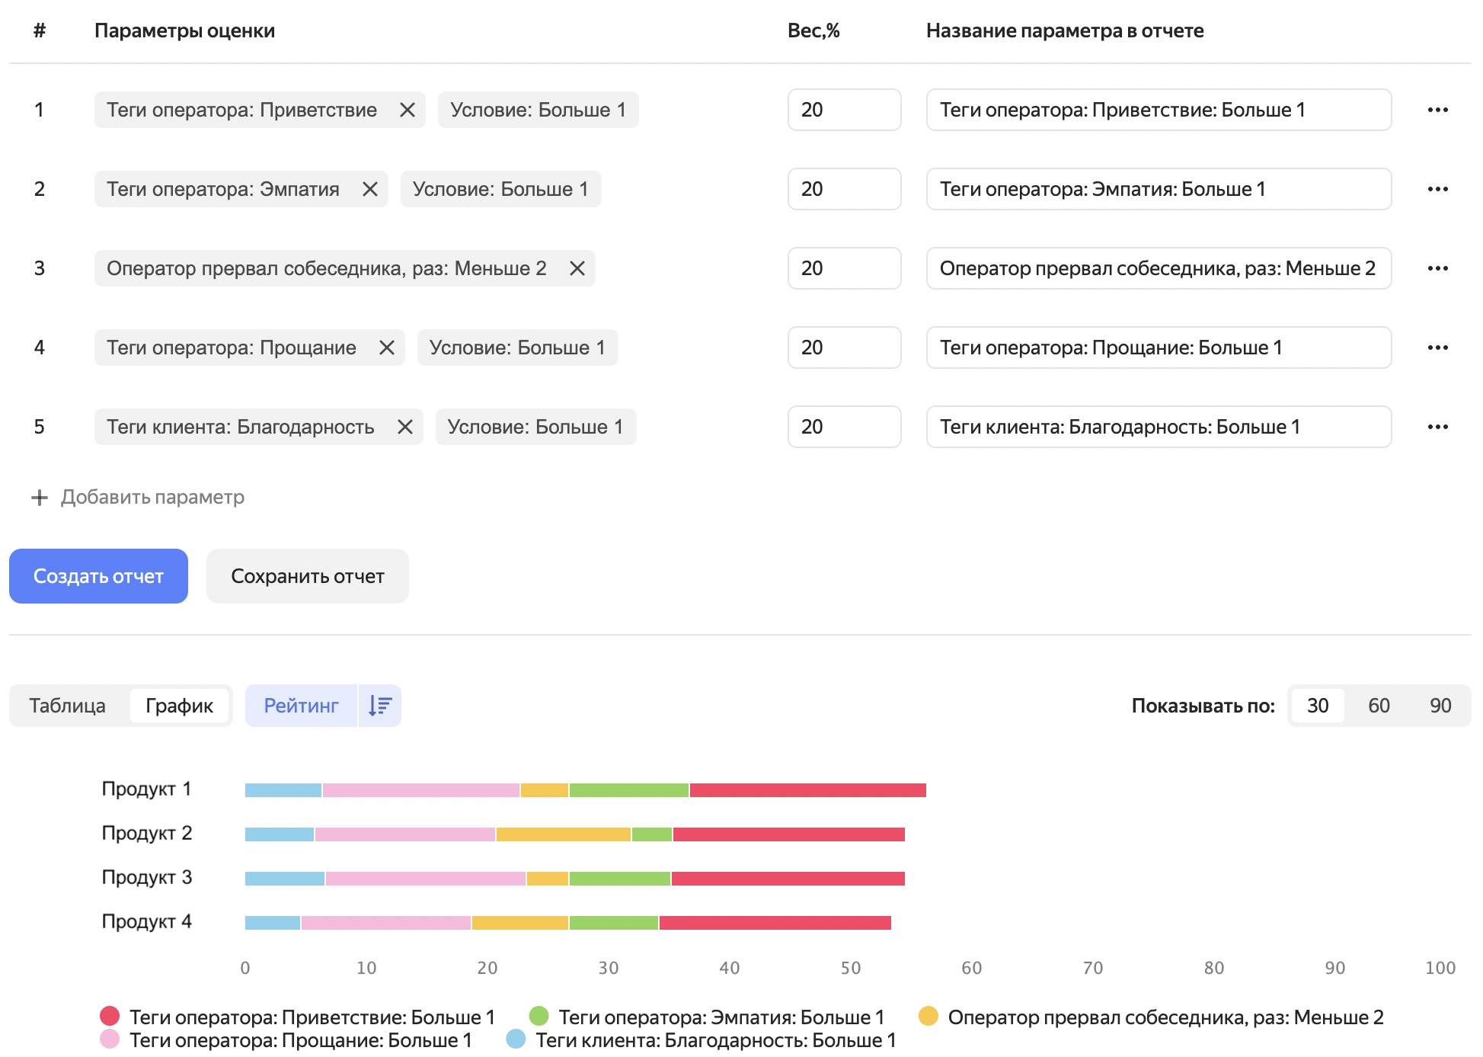
Task: Select the График view tab
Action: [x=179, y=706]
